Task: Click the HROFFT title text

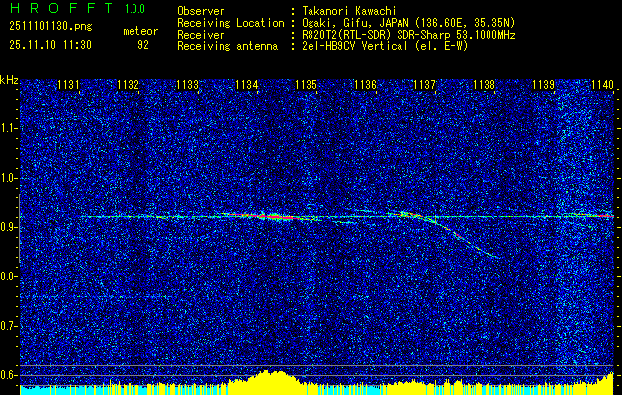Action: coord(61,8)
